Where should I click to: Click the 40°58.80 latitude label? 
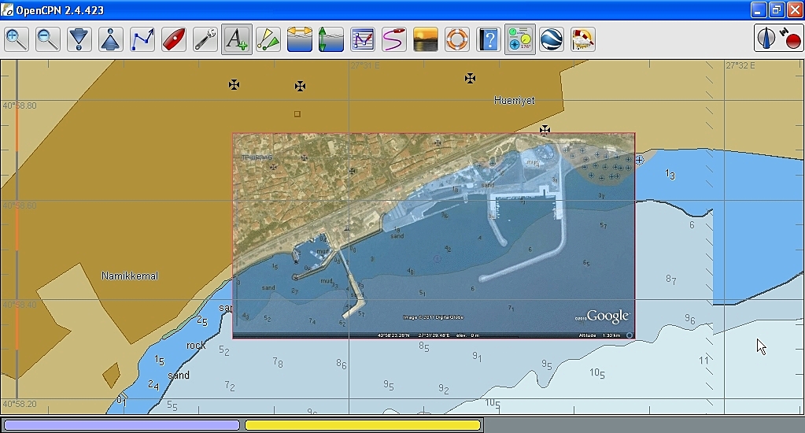pyautogui.click(x=20, y=105)
